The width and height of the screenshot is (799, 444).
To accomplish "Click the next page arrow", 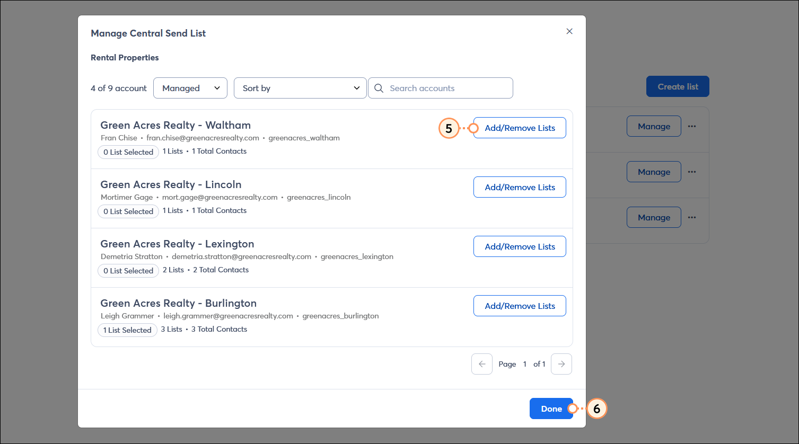I will 561,364.
